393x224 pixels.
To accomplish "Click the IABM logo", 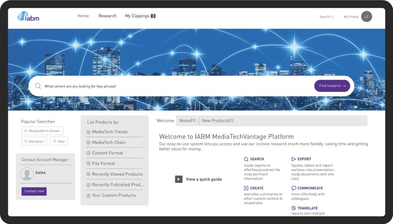I will tap(28, 17).
